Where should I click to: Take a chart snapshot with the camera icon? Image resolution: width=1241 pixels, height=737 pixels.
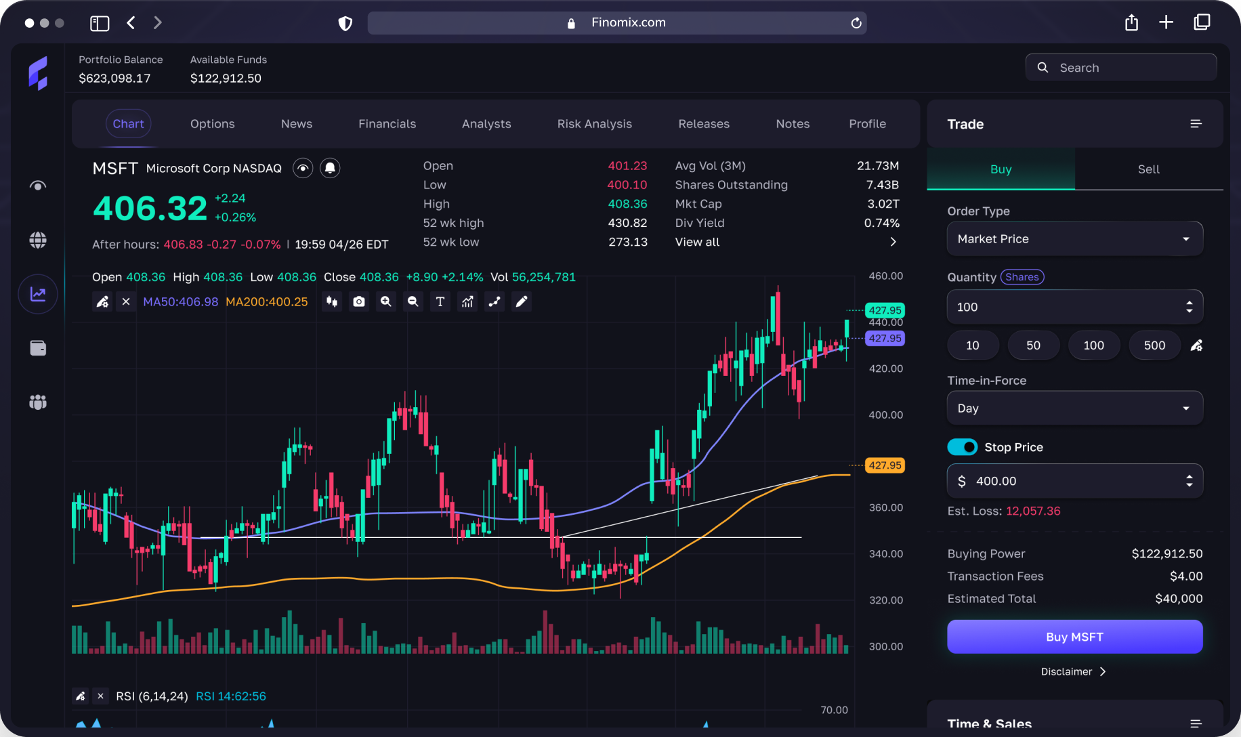click(x=359, y=301)
